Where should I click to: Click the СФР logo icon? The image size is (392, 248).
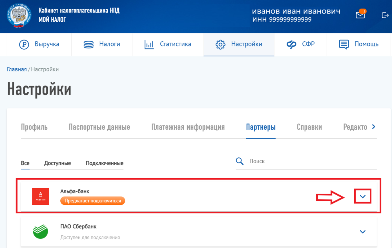(291, 44)
